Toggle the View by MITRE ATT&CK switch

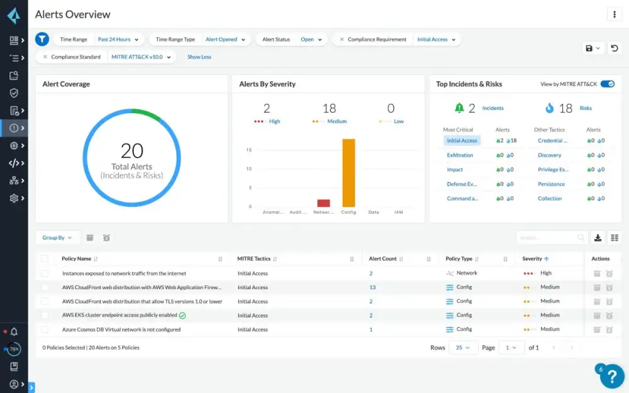click(607, 84)
